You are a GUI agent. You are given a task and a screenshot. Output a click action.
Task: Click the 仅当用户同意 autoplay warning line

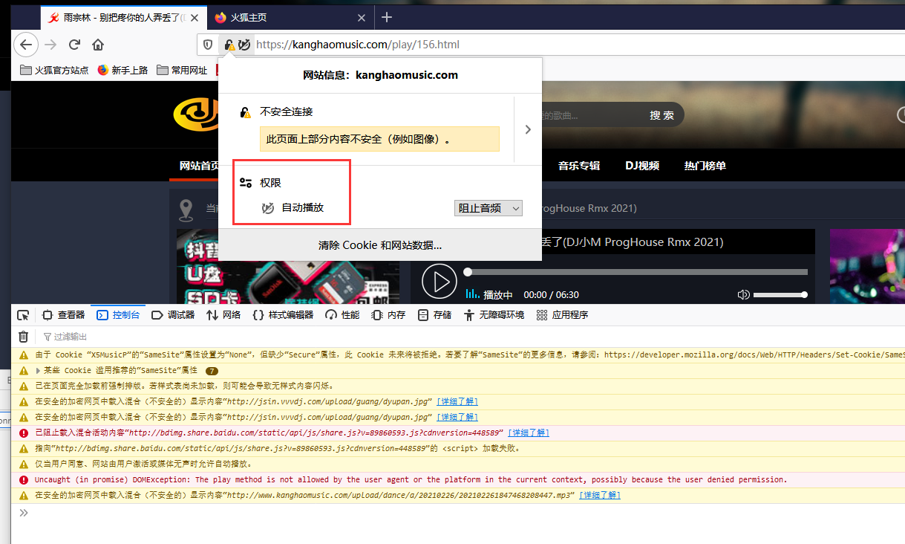(x=458, y=464)
